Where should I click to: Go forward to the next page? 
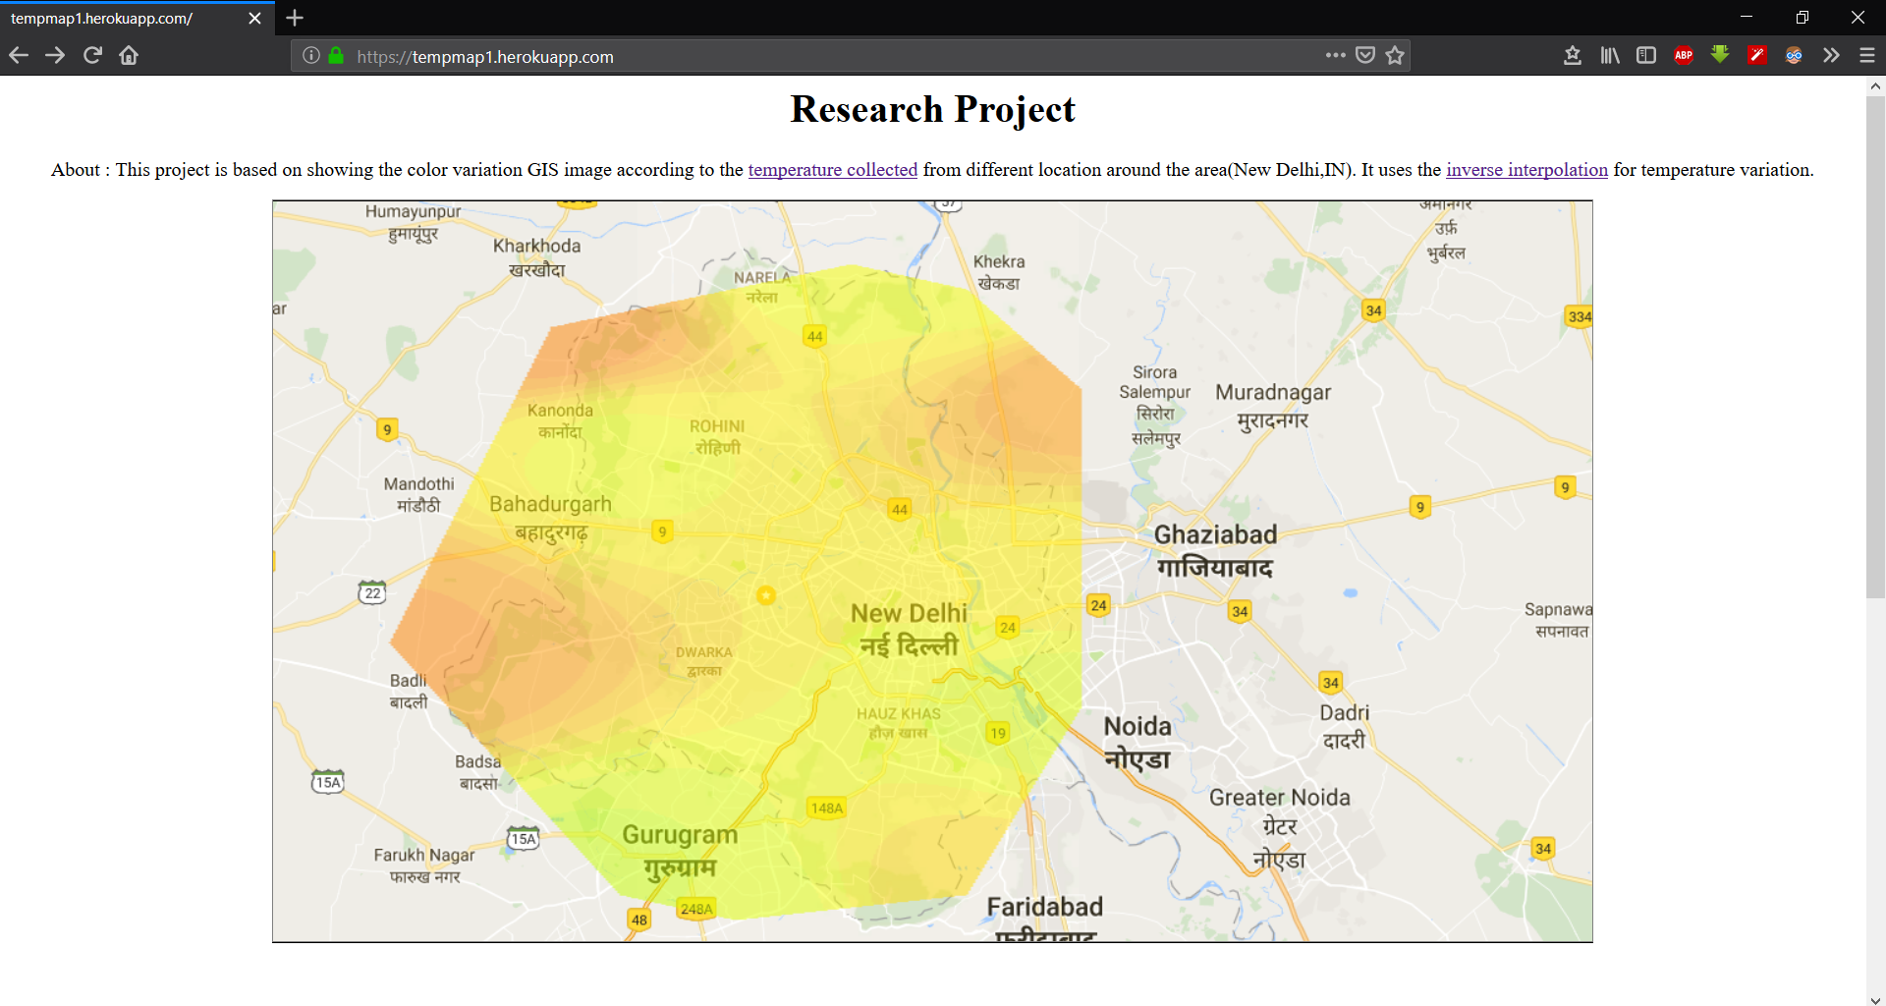[55, 56]
